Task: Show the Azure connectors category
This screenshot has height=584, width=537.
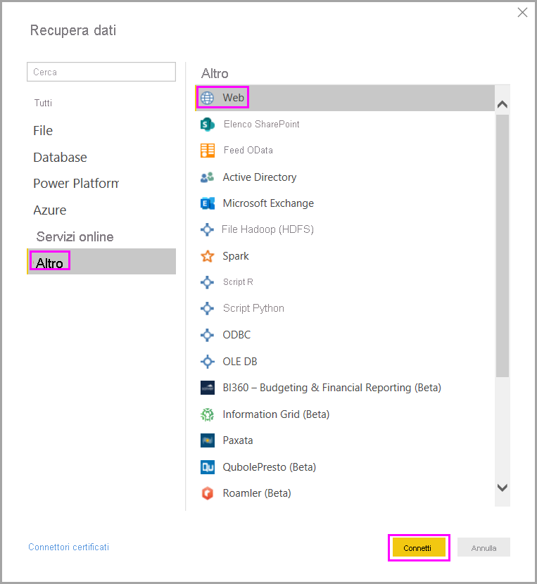Action: tap(49, 210)
